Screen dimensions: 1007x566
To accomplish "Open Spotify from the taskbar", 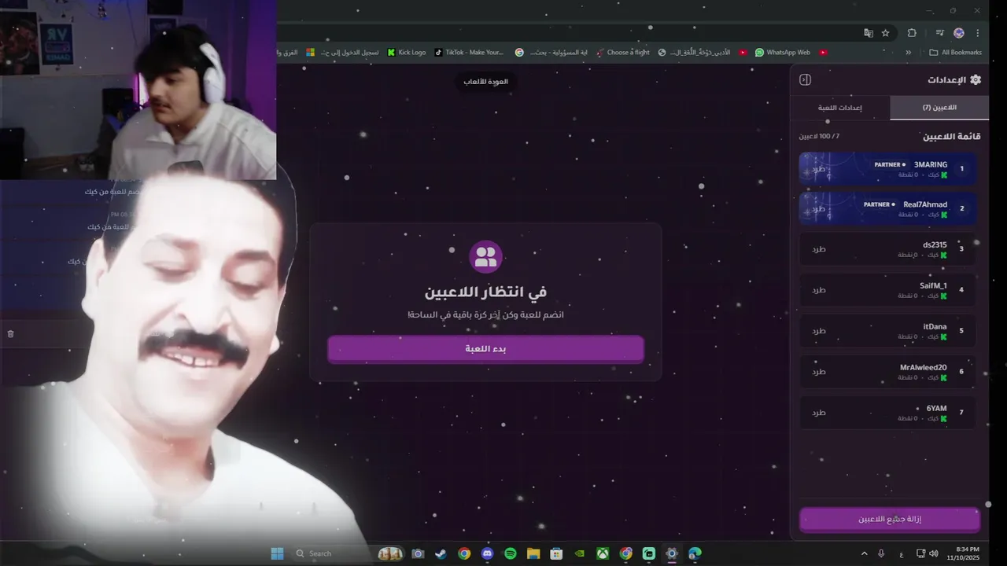I will click(x=510, y=553).
